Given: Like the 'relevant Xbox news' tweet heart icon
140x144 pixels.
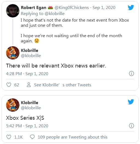Looking at the screenshot, I should [9, 85].
